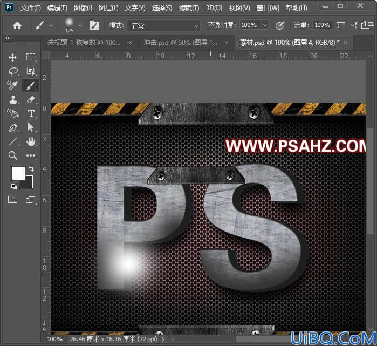
Task: Expand the status bar info arrow
Action: click(163, 340)
